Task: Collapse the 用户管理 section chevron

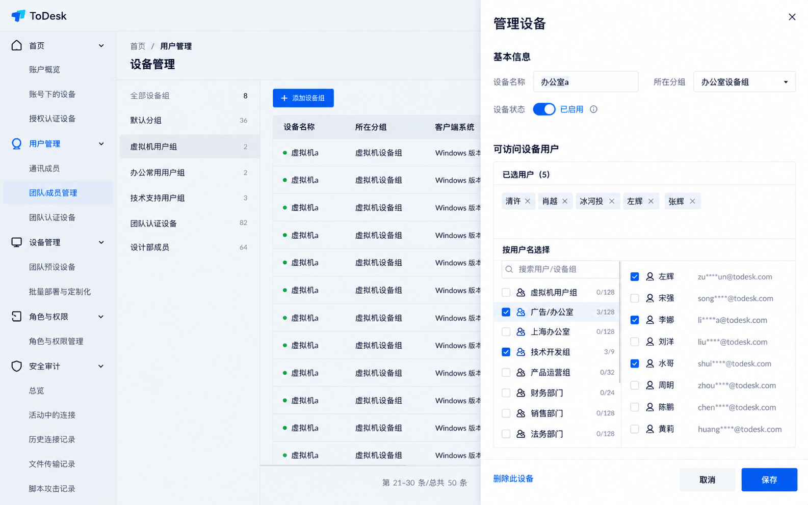Action: [x=101, y=144]
